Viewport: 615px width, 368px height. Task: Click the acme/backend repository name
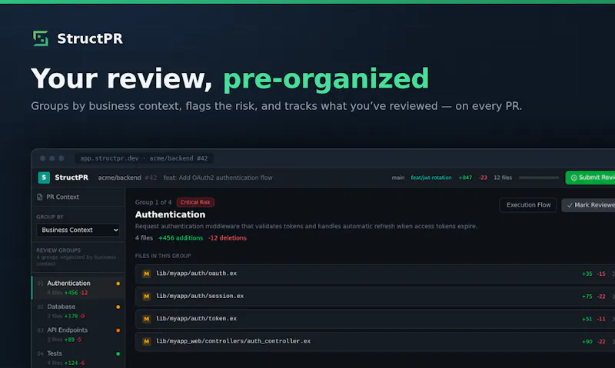tap(119, 177)
